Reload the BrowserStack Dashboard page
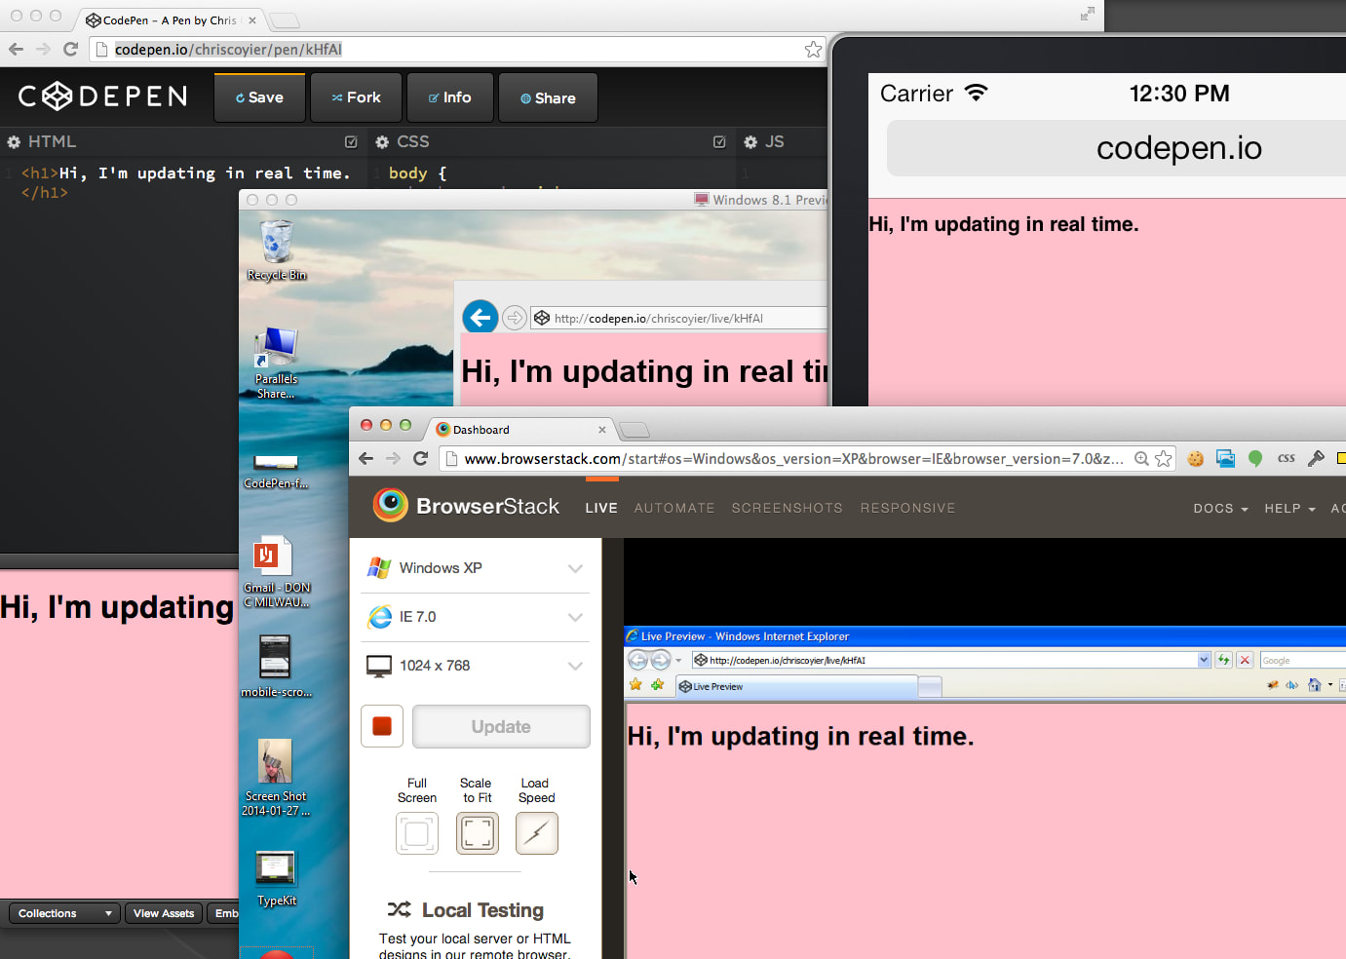 point(421,458)
